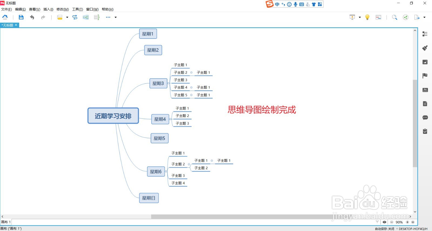Start presentation mode
This screenshot has height=231, width=432.
coord(352,17)
